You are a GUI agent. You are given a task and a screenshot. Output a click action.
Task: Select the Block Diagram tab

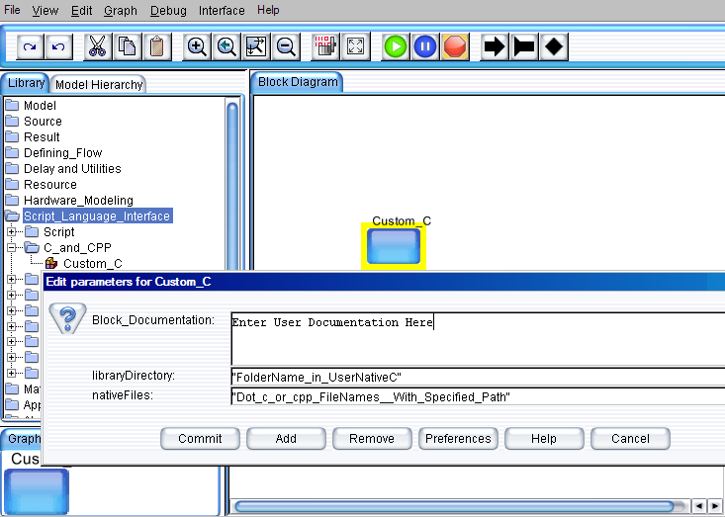click(298, 82)
